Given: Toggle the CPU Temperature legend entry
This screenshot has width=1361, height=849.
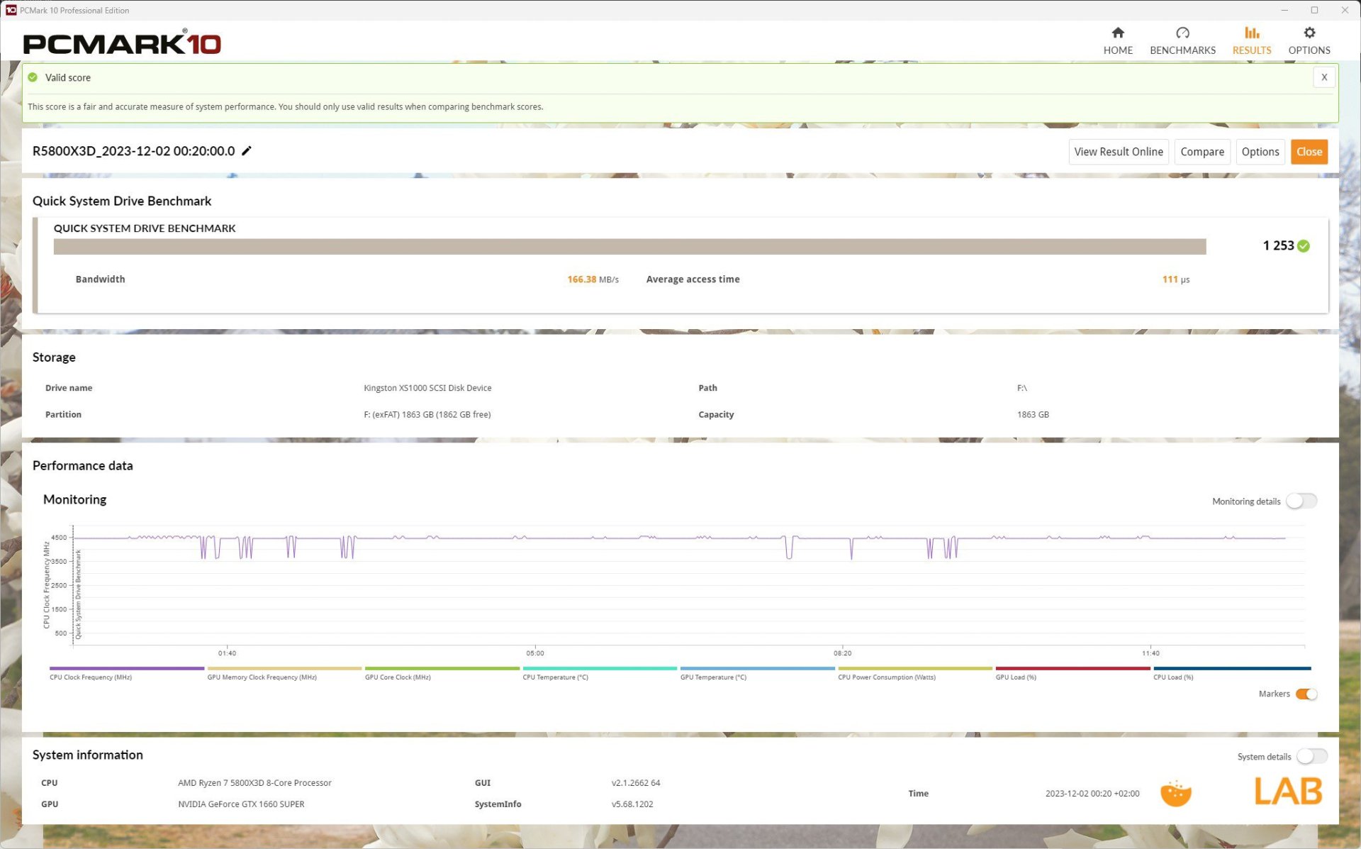Looking at the screenshot, I should pos(555,677).
